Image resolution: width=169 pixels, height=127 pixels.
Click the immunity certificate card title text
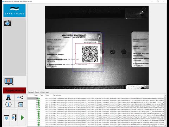(74, 36)
